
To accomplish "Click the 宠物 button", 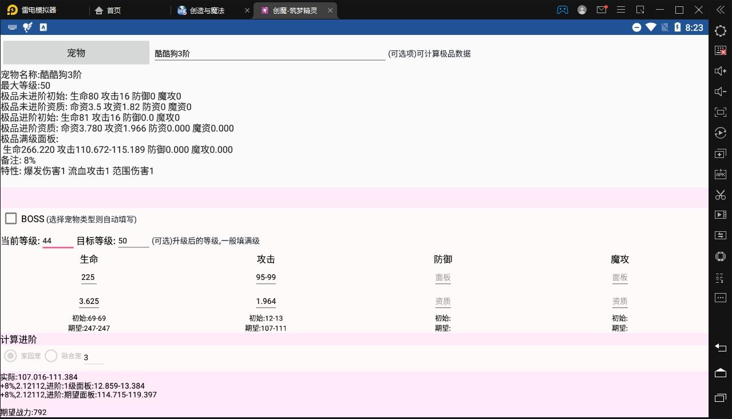I will click(x=76, y=53).
